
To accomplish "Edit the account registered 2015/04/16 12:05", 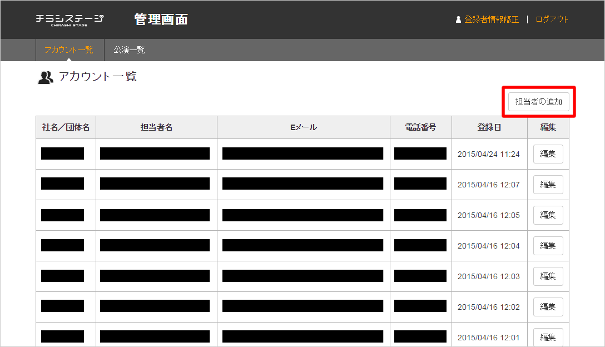I will point(548,215).
